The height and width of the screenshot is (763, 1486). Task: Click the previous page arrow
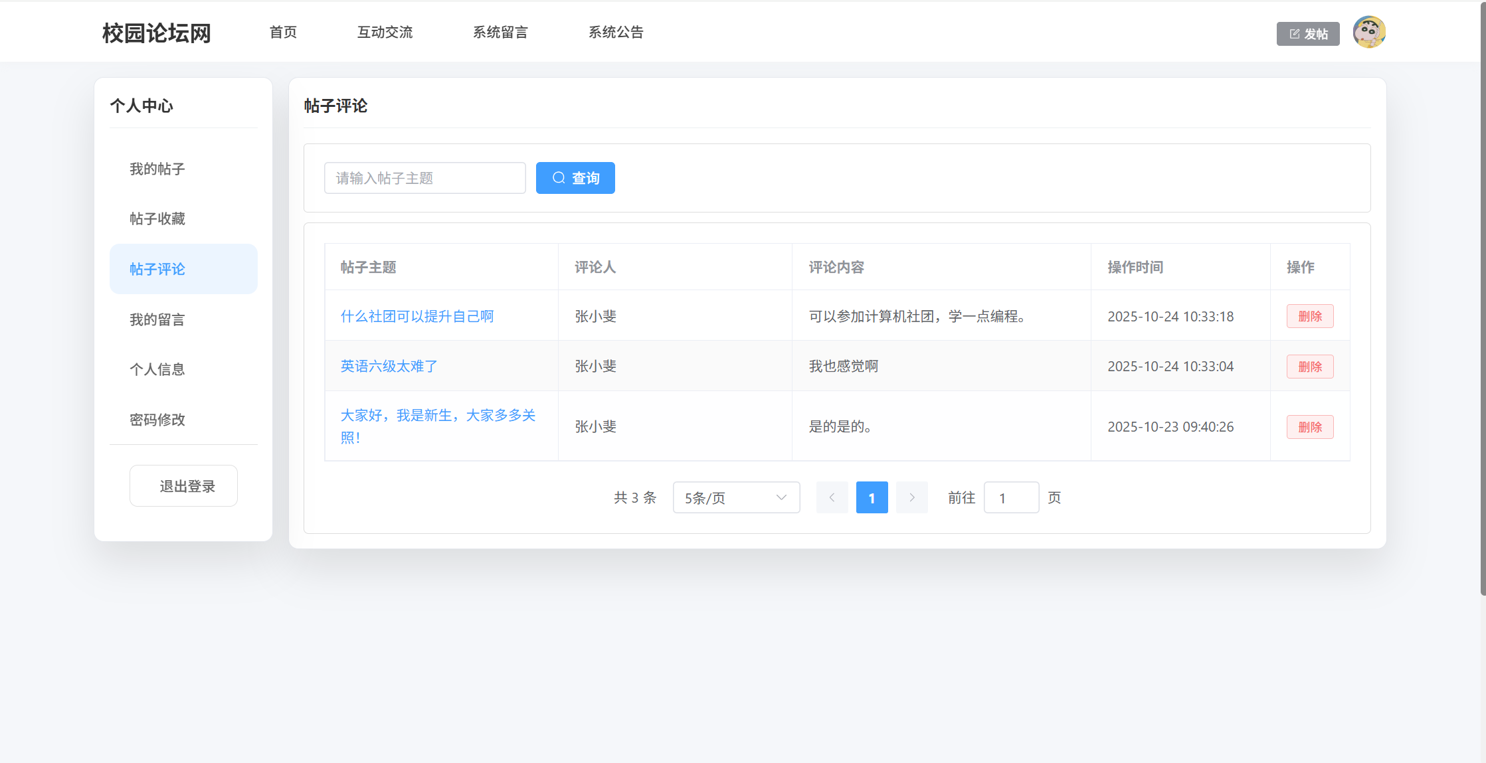point(832,497)
